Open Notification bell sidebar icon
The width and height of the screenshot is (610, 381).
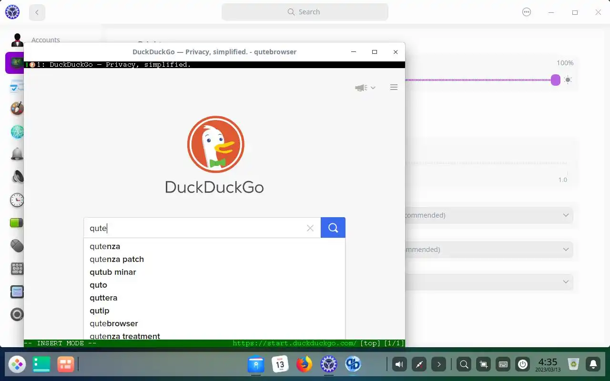pos(17,154)
